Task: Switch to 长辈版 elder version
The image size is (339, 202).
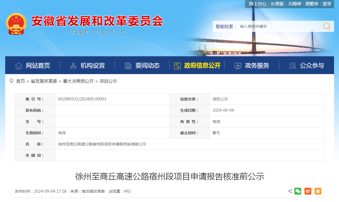Action: coord(277,4)
